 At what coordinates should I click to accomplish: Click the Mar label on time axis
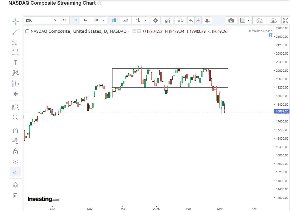tap(220, 209)
